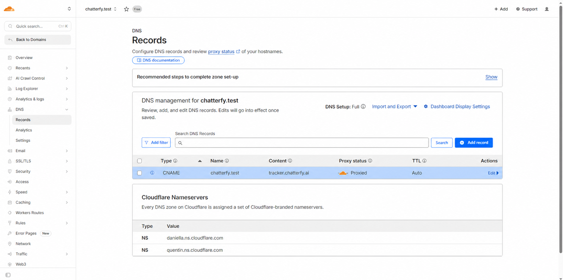563x280 pixels.
Task: Open the chatterfy.test domain selector
Action: (x=101, y=9)
